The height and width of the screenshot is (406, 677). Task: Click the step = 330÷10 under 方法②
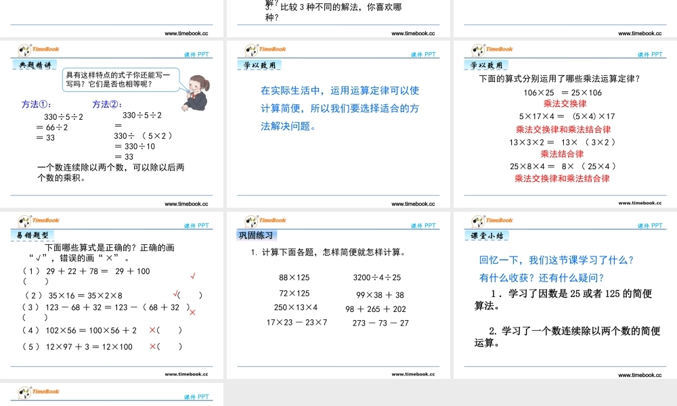(135, 147)
